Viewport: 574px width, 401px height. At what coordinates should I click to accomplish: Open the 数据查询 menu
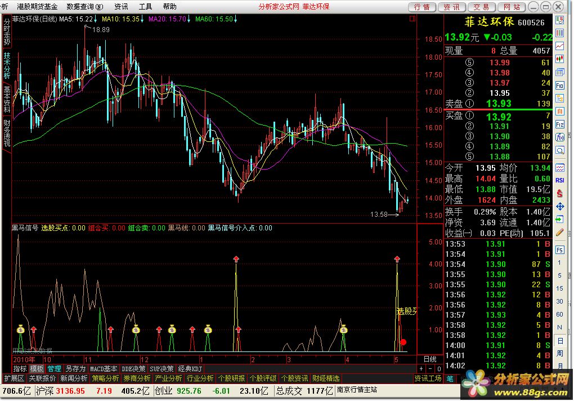tap(85, 7)
